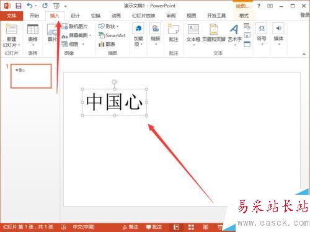Switch to the 审阅 (Review) tab

(x=171, y=16)
